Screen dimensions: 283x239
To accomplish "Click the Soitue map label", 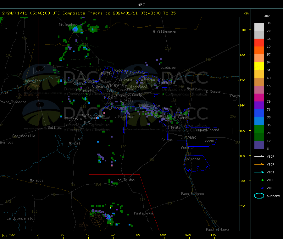I will [x=167, y=140].
